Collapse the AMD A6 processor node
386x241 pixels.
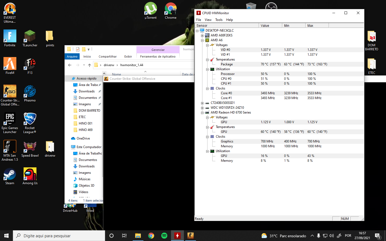[202, 40]
